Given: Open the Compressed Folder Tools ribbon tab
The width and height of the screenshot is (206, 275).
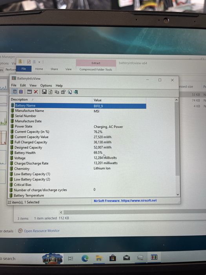Looking at the screenshot, I should [96, 70].
